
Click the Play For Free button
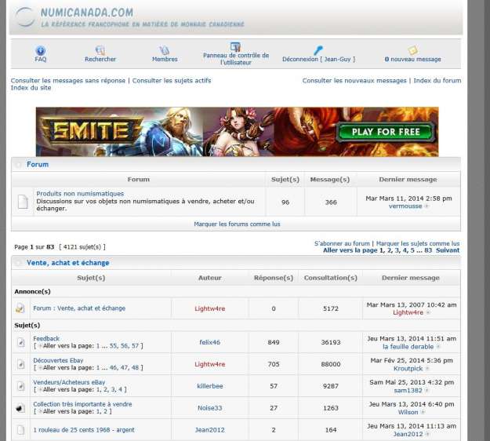(x=386, y=132)
